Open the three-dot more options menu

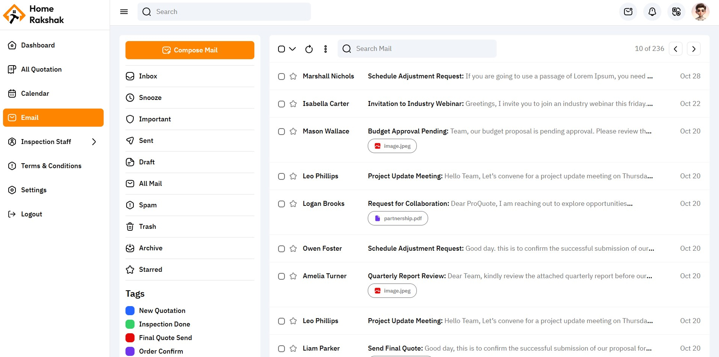tap(326, 49)
